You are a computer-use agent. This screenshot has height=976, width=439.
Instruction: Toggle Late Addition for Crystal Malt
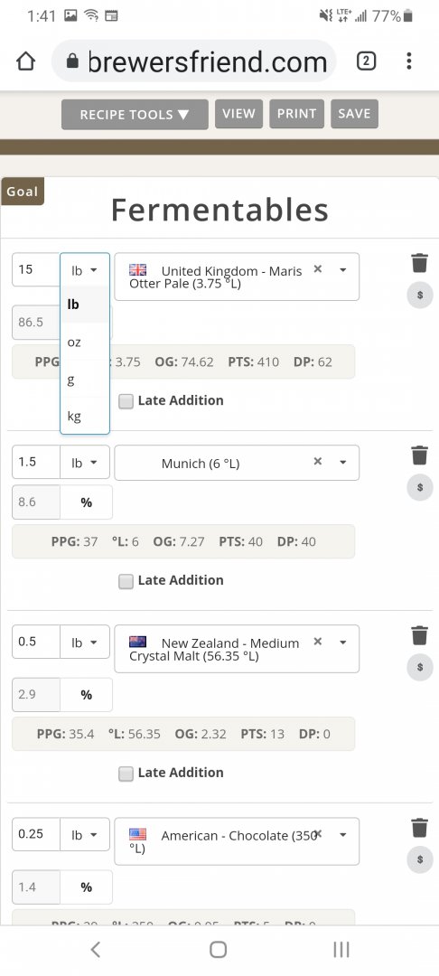pos(126,774)
